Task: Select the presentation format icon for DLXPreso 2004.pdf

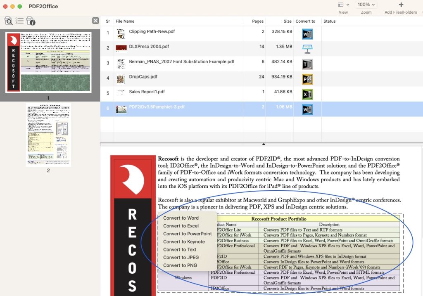Action: pos(307,49)
